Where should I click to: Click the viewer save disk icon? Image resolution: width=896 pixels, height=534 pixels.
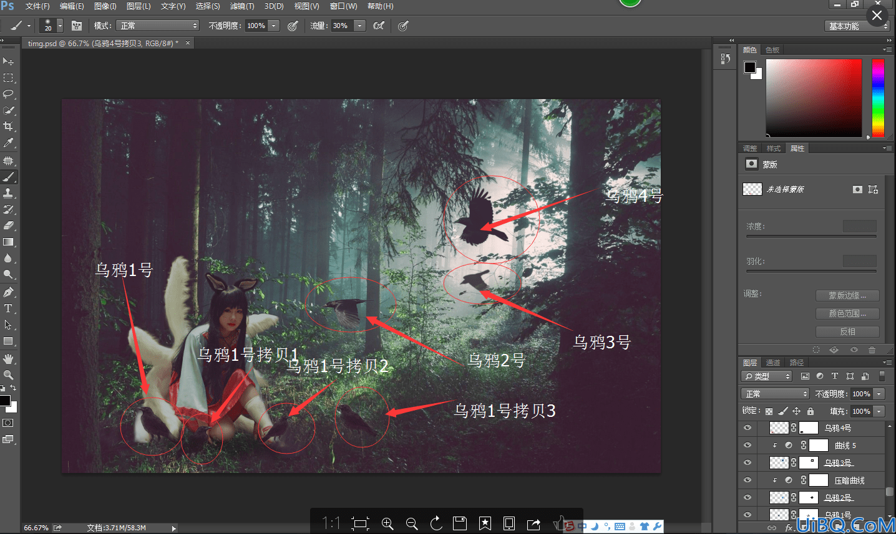(460, 523)
